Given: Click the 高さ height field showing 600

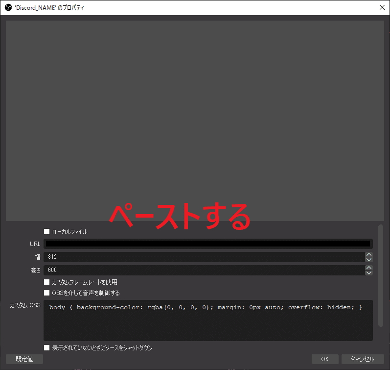Looking at the screenshot, I should click(204, 270).
